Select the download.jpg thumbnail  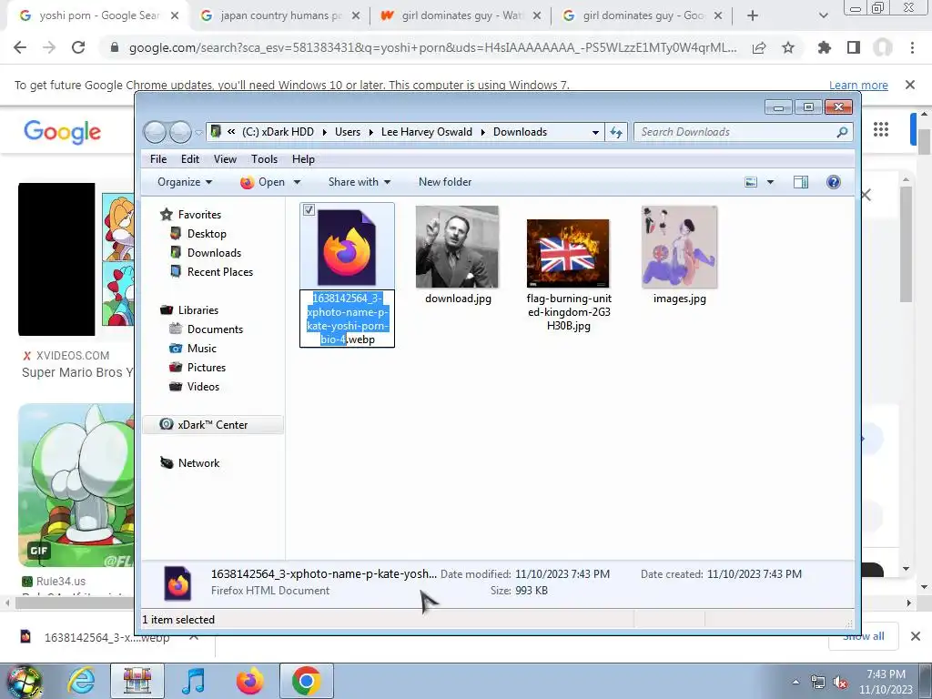457,248
